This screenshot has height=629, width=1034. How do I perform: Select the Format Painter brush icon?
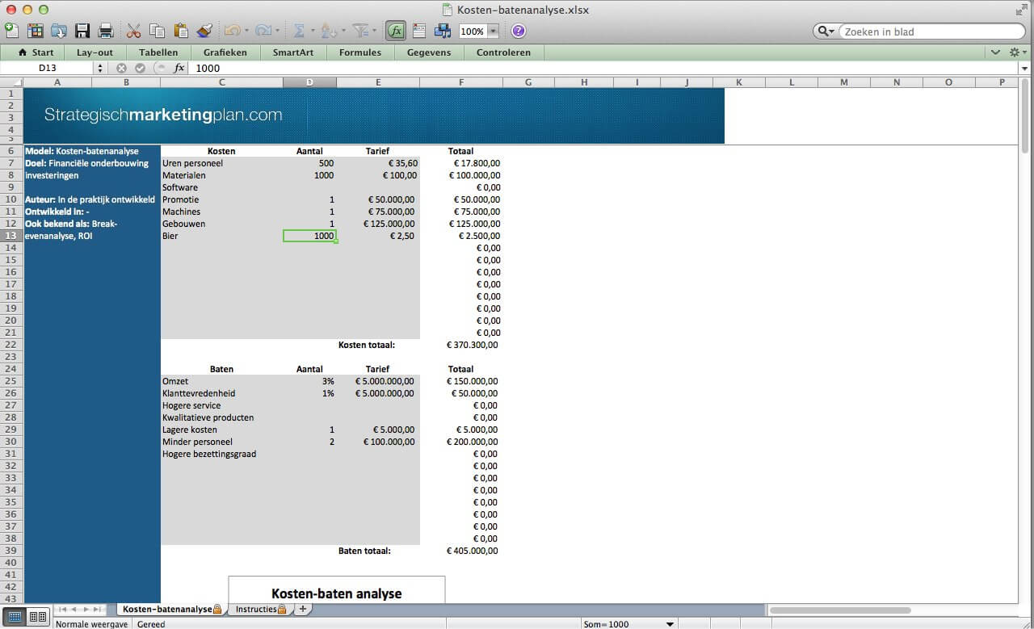click(x=204, y=31)
